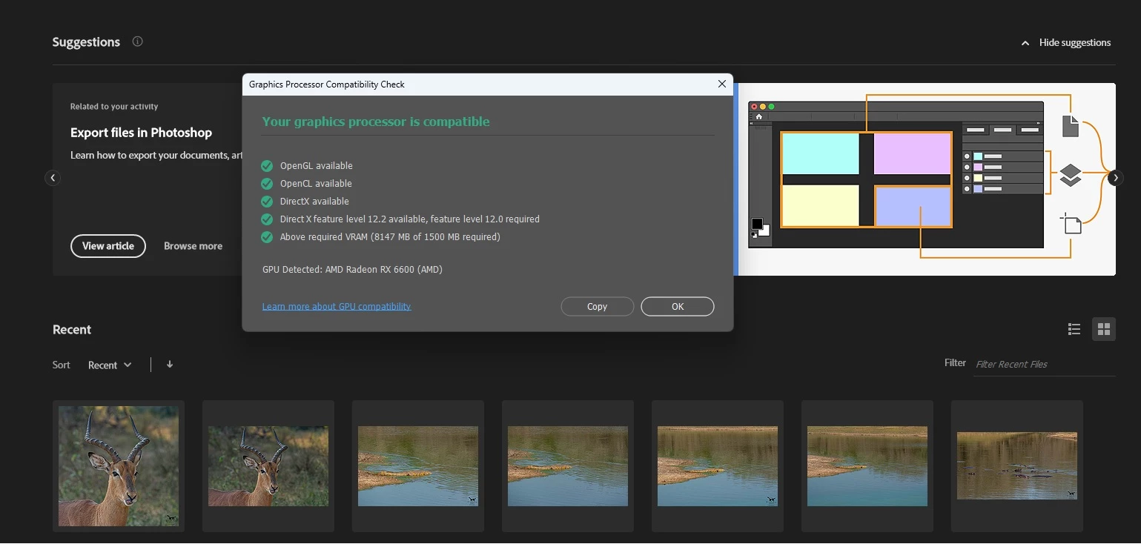
Task: Go to next suggestion card arrow
Action: coord(1116,178)
